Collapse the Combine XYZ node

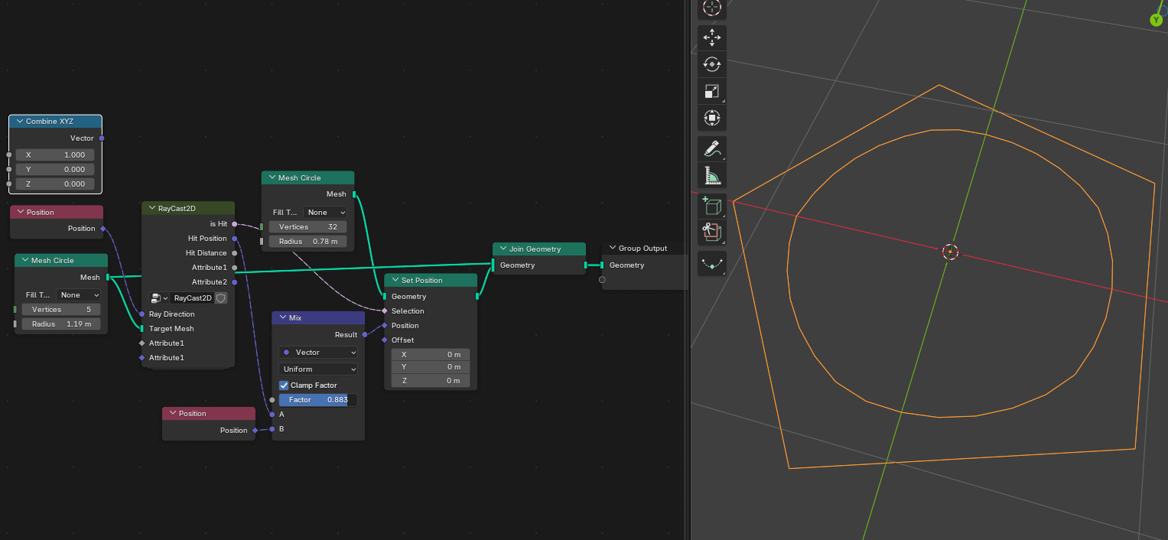[20, 122]
